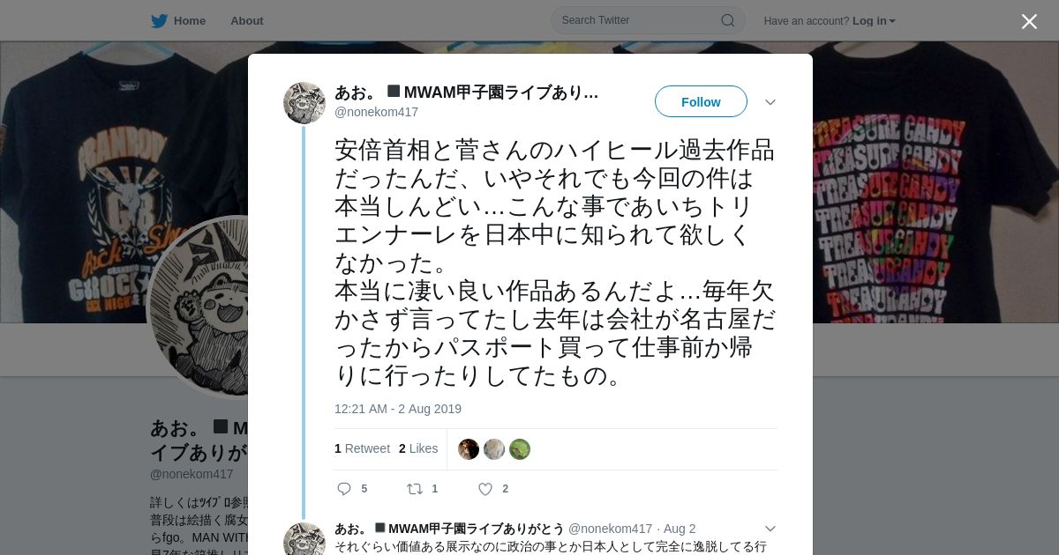Expand tweet options chevron beside Follow
This screenshot has width=1059, height=555.
(770, 102)
